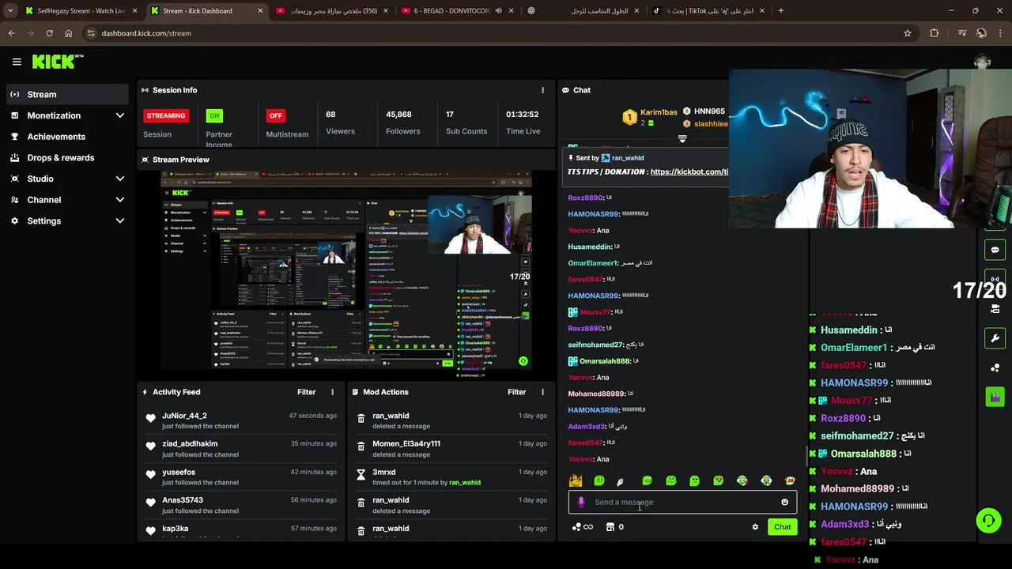Click the browser home icon

coord(69,33)
